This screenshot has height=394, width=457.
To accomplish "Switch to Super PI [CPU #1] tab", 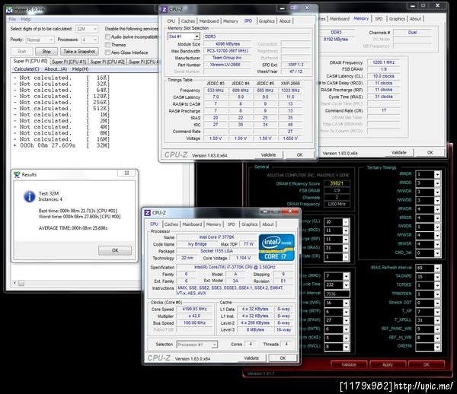I will pyautogui.click(x=69, y=61).
